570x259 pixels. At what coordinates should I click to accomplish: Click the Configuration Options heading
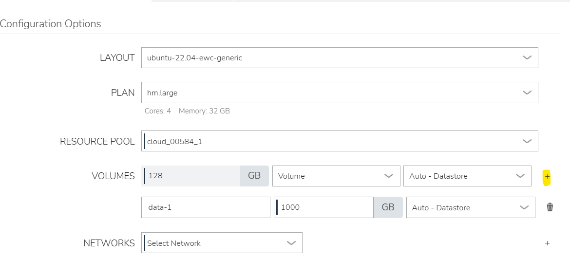pos(51,24)
